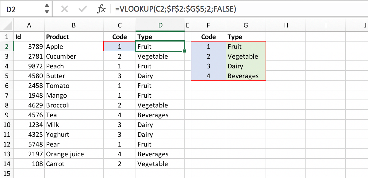Viewport: 368px width, 178px height.
Task: Select column header D
Action: [160, 25]
